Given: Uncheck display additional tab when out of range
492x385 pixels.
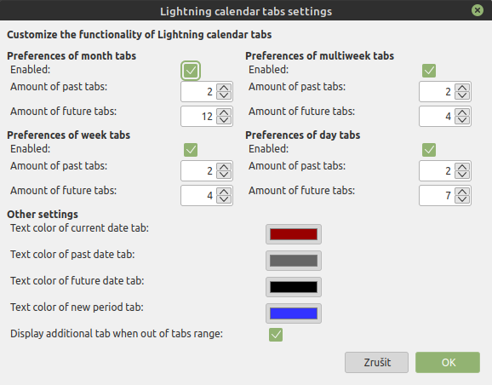Looking at the screenshot, I should (276, 335).
